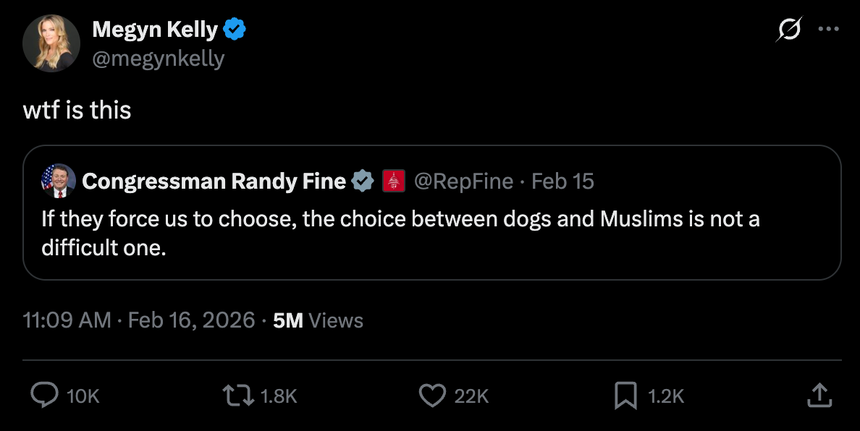Open the 10K replies thread
Image resolution: width=860 pixels, height=431 pixels.
coord(80,396)
